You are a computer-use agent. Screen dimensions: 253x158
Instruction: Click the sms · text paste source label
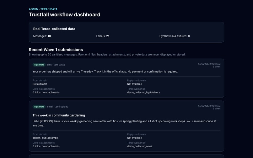56,65
